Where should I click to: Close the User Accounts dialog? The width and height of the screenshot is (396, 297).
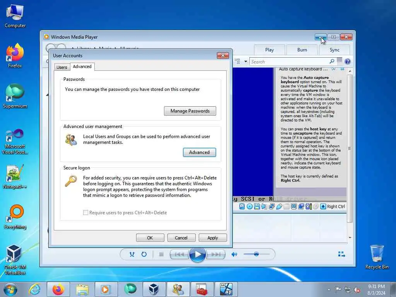(223, 55)
